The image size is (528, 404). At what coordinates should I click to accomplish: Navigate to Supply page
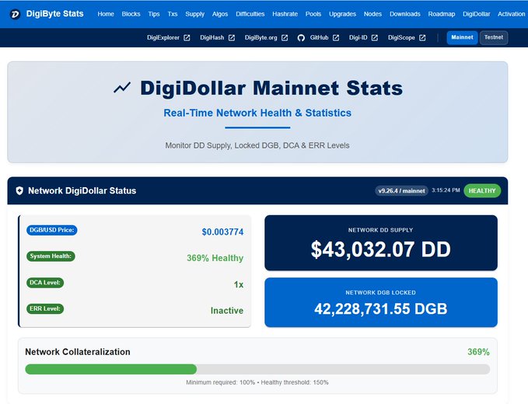click(195, 14)
